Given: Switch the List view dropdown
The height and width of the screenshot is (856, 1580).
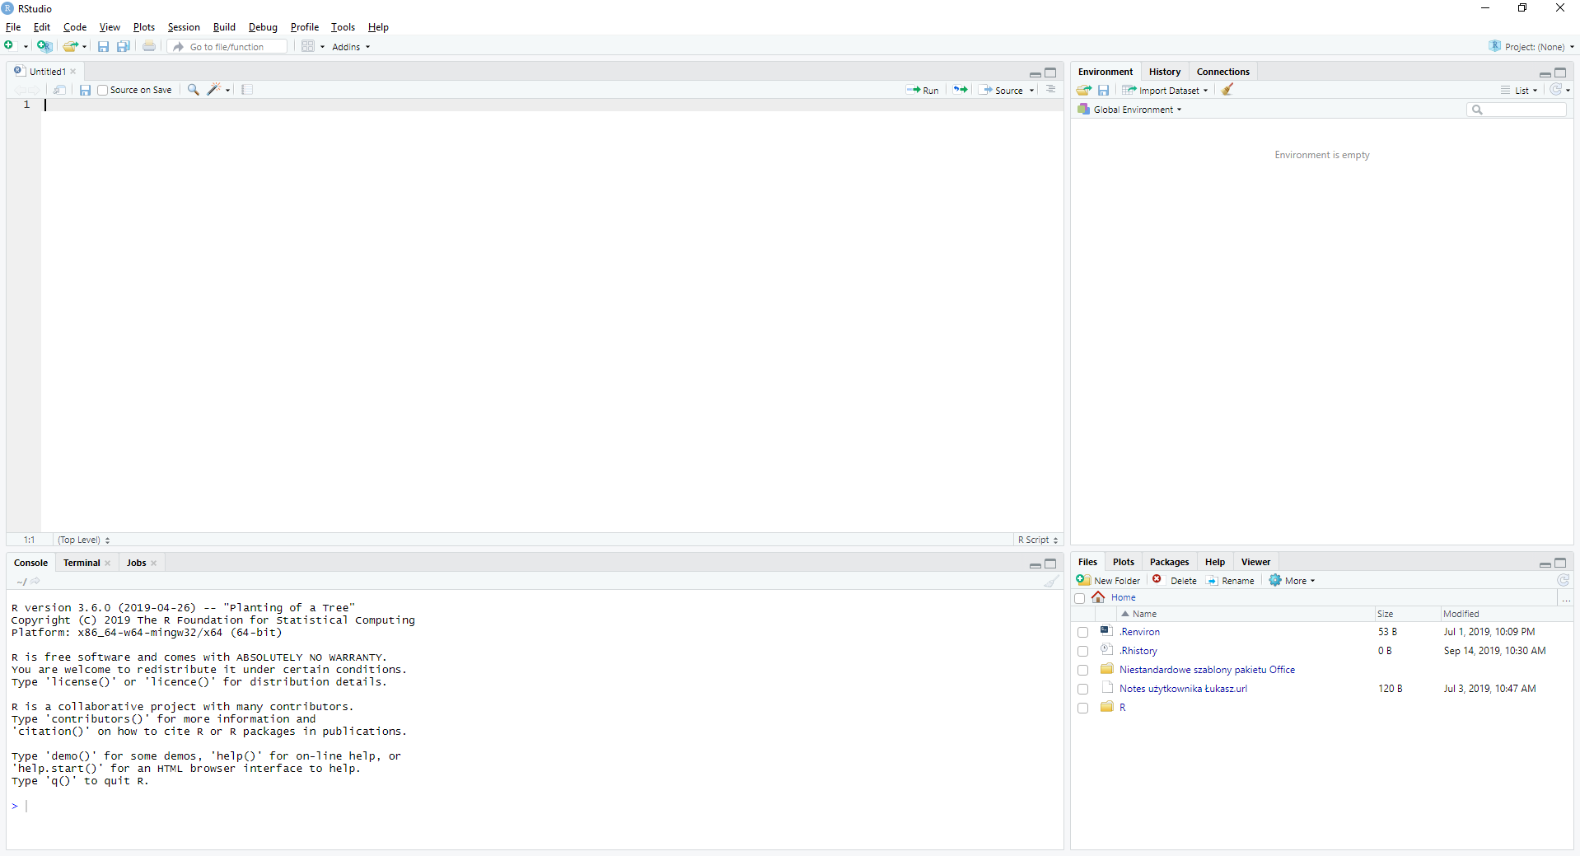Looking at the screenshot, I should click(1519, 91).
